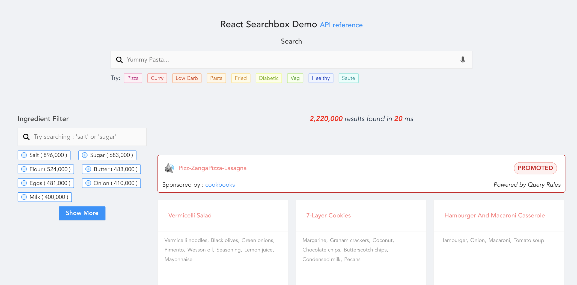The width and height of the screenshot is (577, 285).
Task: Toggle the Milk ingredient filter
Action: pos(24,197)
